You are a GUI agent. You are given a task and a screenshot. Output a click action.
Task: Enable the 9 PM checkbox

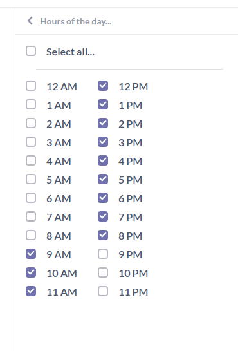[103, 254]
